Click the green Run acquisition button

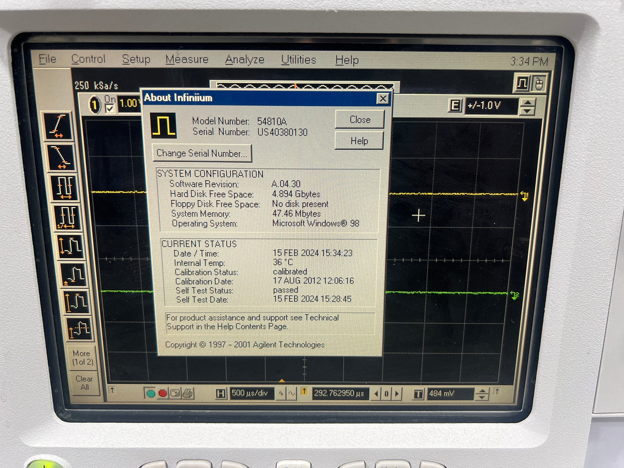point(151,393)
